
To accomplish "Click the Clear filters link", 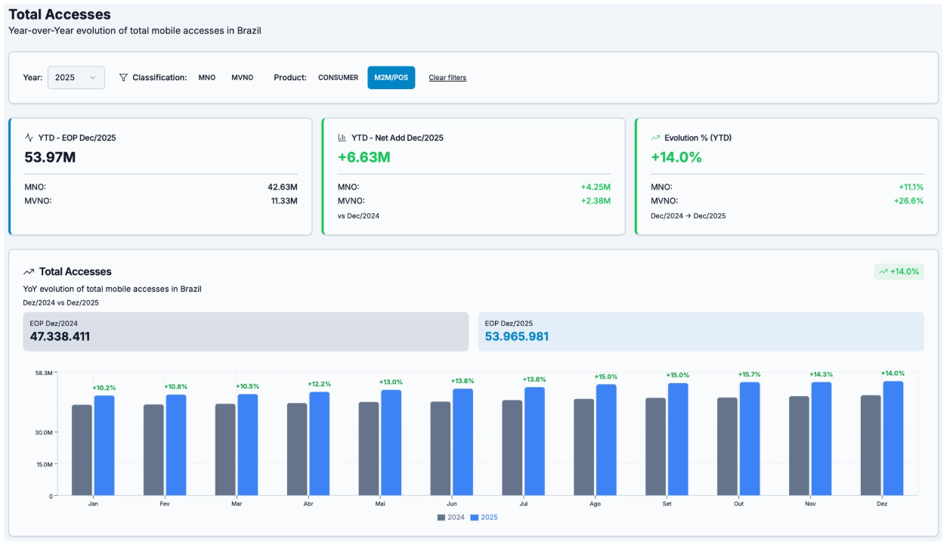I will click(447, 77).
